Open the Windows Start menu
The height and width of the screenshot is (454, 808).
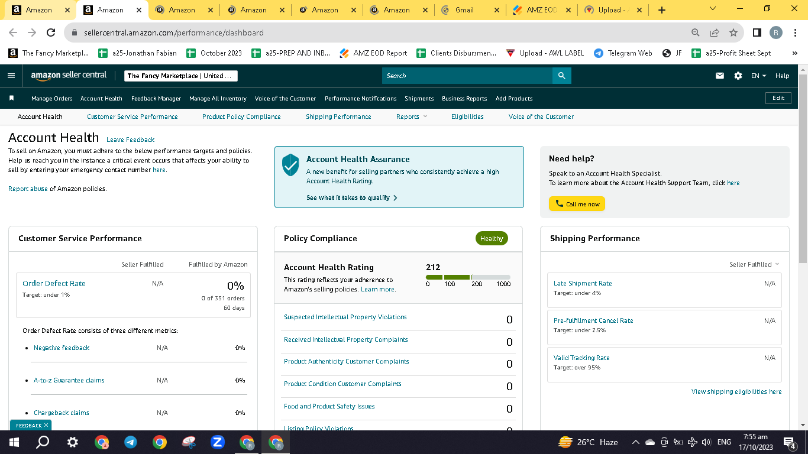[x=14, y=442]
